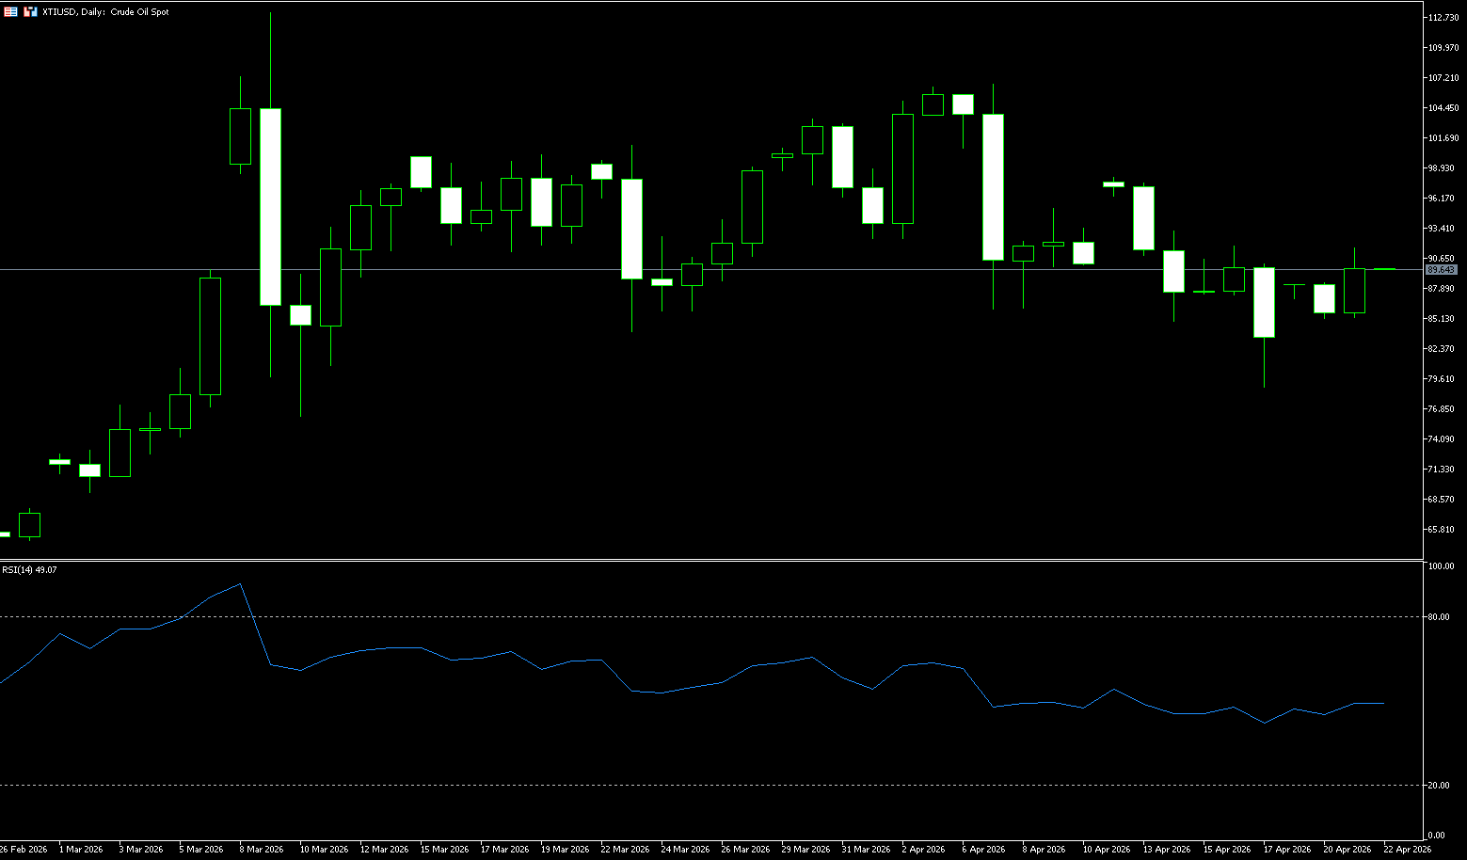Click the 26 Feb 2026 date label
The width and height of the screenshot is (1467, 860).
24,850
